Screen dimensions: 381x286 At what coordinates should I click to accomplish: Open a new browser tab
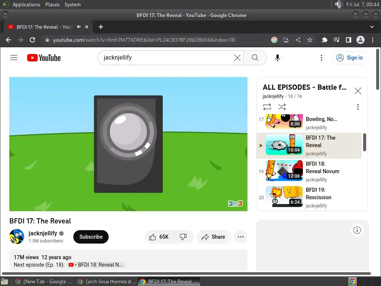[x=101, y=27]
